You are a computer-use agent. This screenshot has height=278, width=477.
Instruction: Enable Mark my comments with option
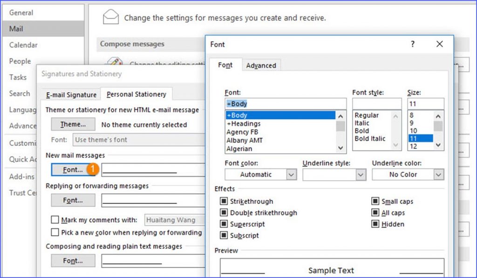(55, 220)
